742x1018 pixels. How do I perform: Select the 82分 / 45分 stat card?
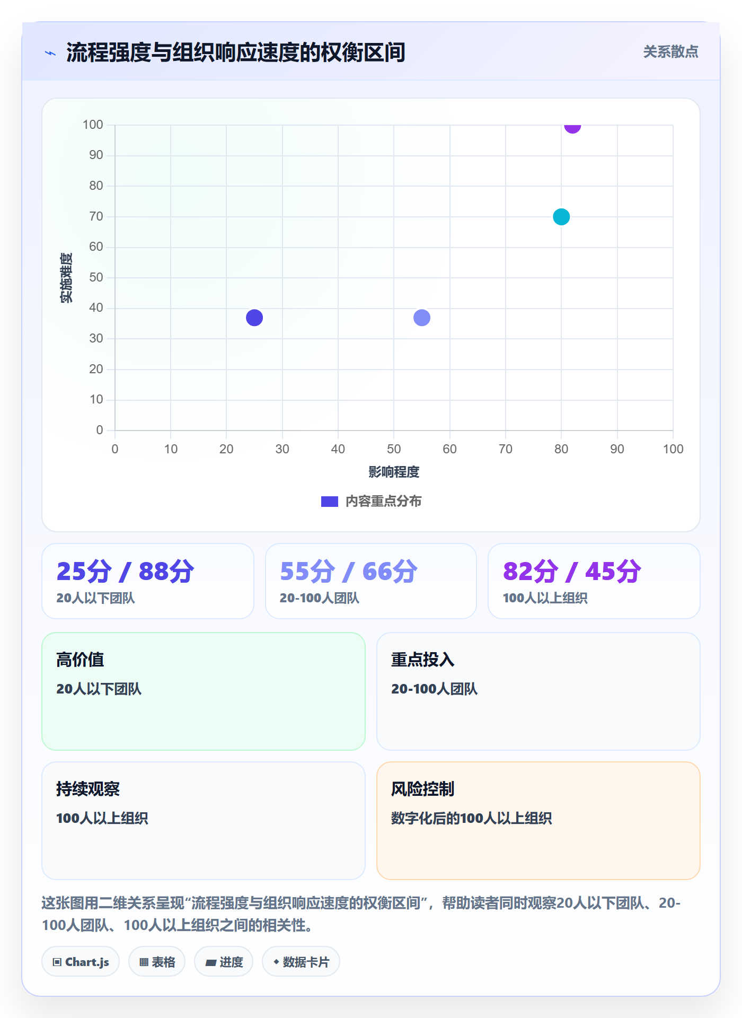594,581
